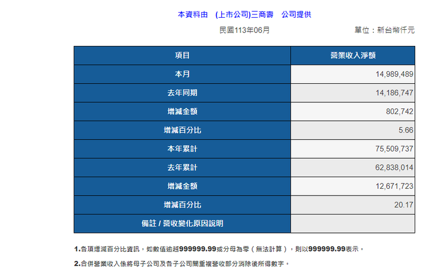Click the value 802,742
448x269 pixels.
(399, 111)
